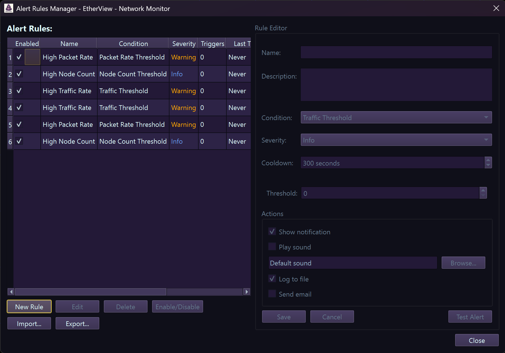Open the Condition dropdown

pyautogui.click(x=396, y=118)
